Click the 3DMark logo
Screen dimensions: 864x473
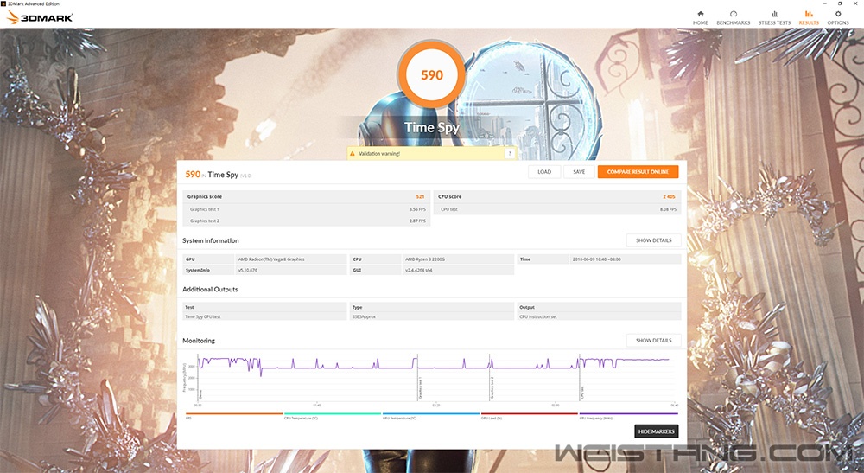40,17
